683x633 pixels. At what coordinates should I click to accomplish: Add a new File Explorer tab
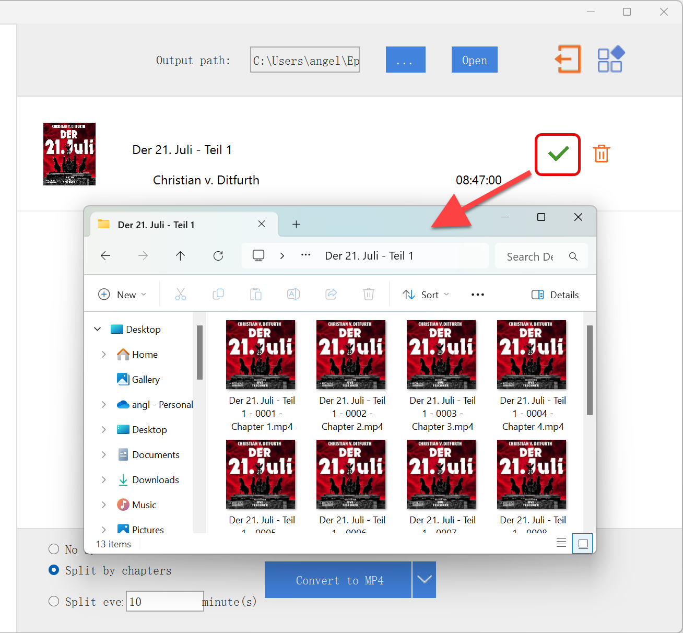pos(296,225)
